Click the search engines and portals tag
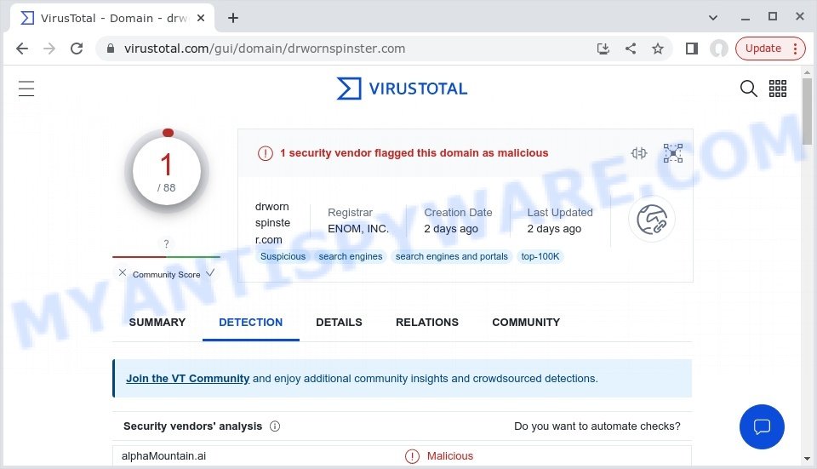817x469 pixels. point(451,256)
